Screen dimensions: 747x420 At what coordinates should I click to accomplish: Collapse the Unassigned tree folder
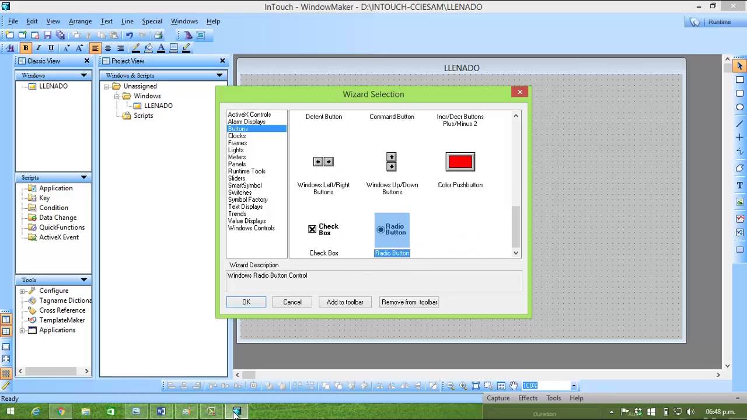coord(106,86)
